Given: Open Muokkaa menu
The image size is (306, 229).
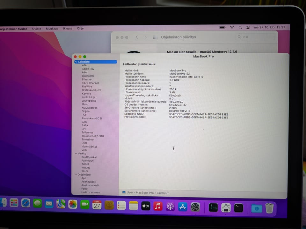Looking at the screenshot, I should click(x=52, y=29).
